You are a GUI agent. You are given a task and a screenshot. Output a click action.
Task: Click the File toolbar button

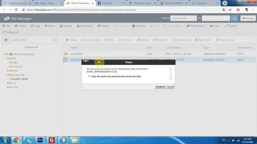coord(6,26)
